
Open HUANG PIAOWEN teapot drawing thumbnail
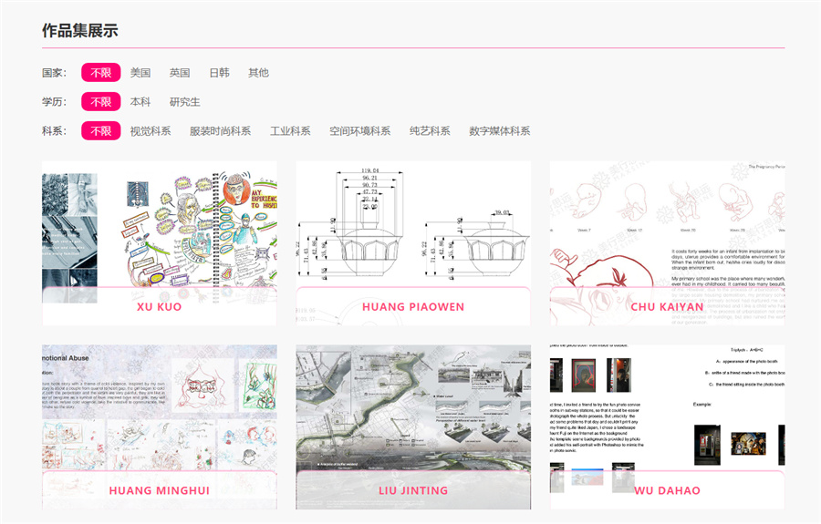click(x=413, y=243)
